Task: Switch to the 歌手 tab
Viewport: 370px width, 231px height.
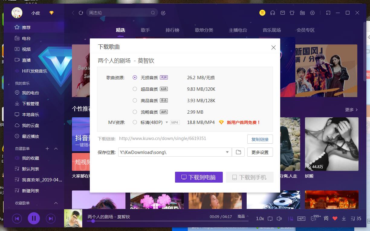Action: 145,30
